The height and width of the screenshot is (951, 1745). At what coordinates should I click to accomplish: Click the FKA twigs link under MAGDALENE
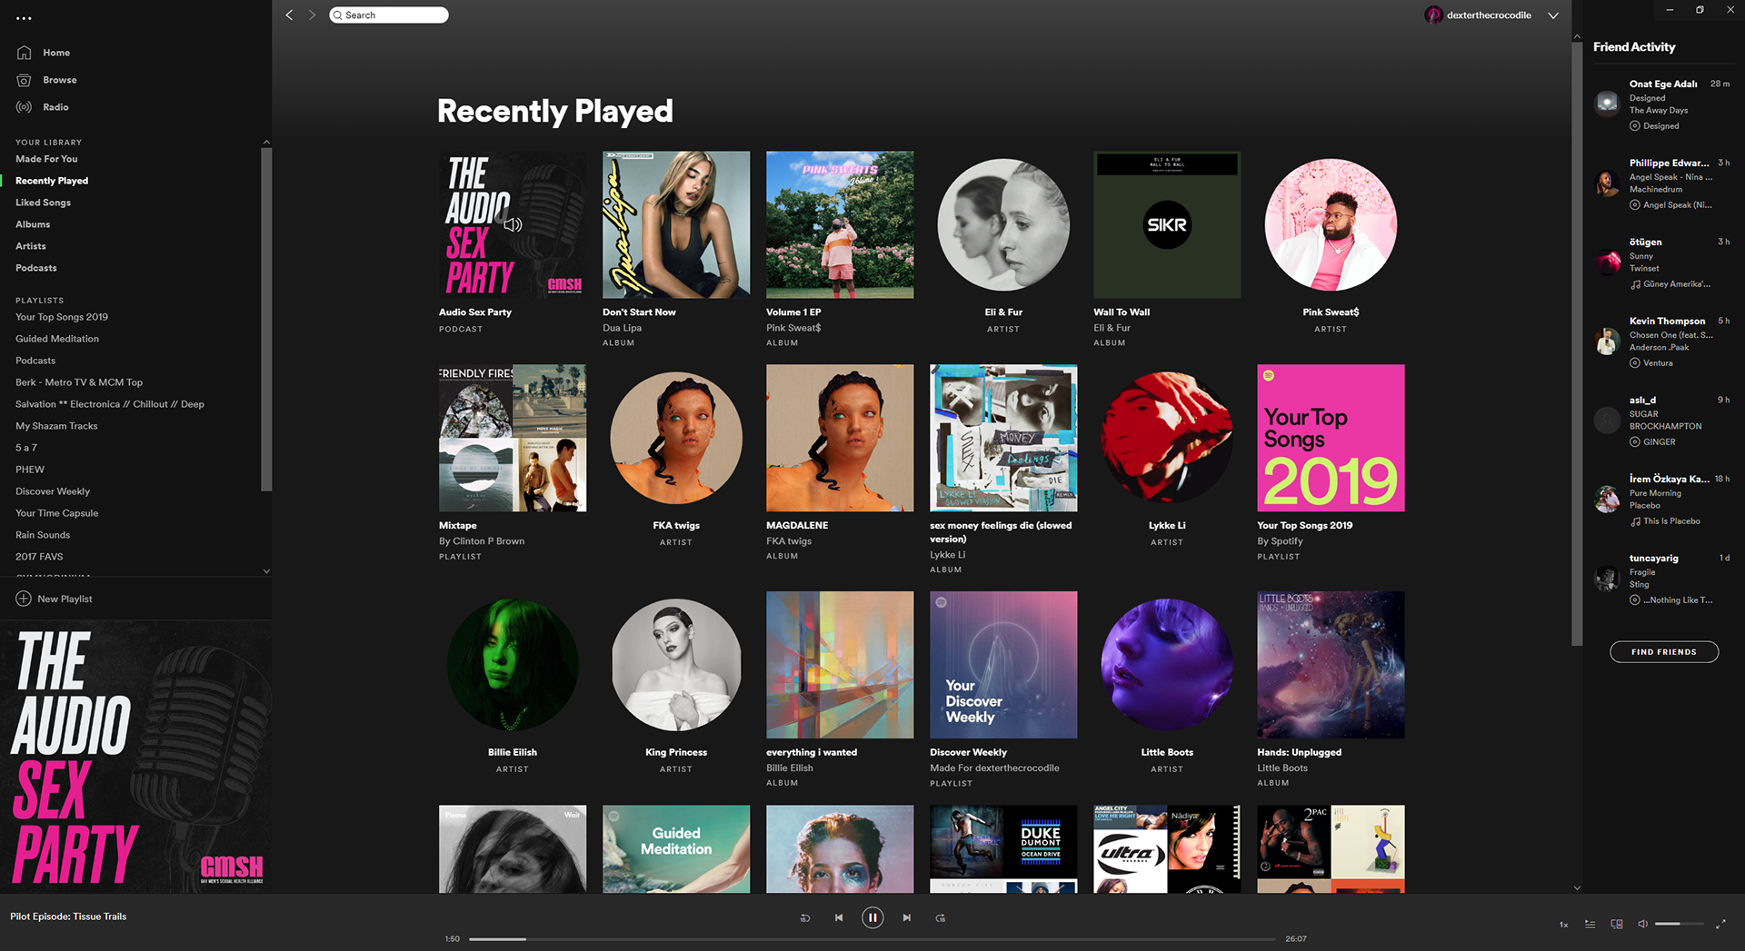click(789, 541)
